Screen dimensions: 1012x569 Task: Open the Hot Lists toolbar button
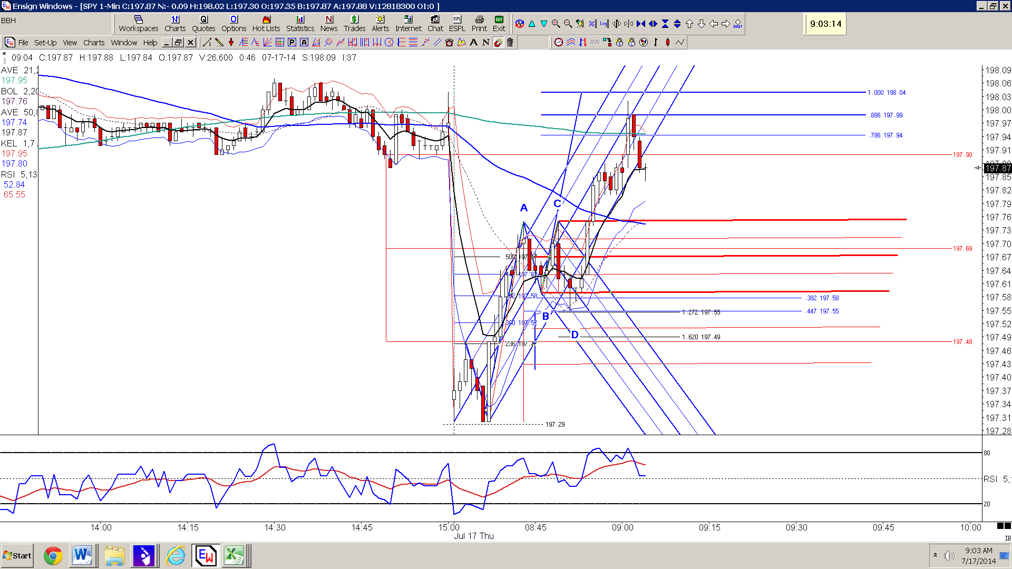[x=266, y=24]
